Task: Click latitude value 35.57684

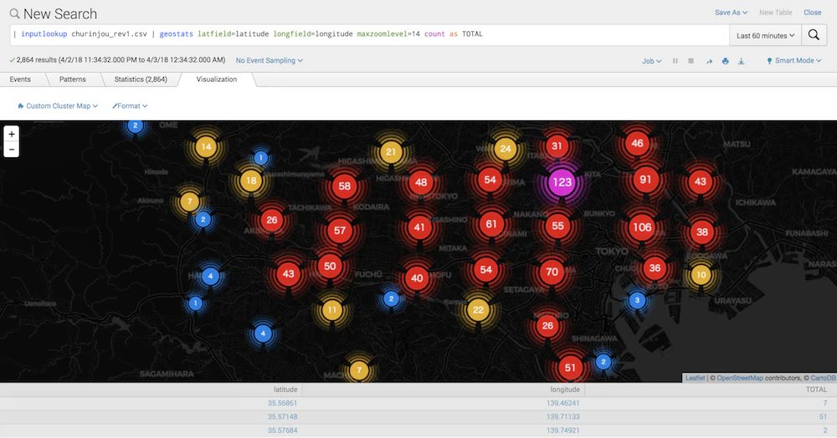Action: [x=282, y=430]
